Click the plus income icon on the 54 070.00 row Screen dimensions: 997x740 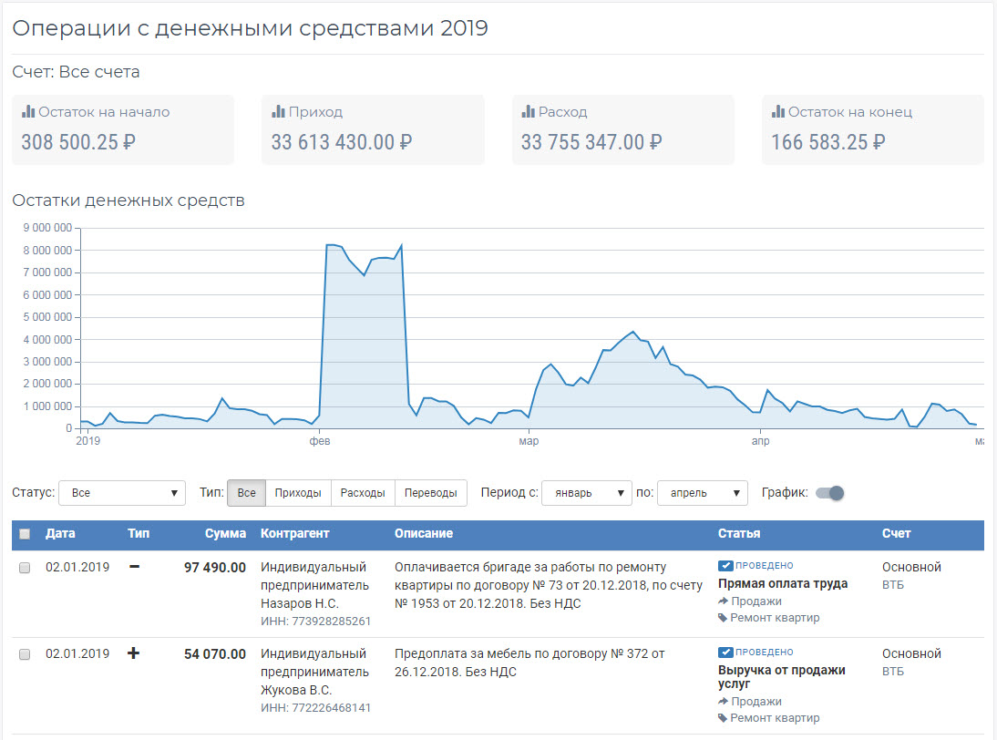[x=134, y=653]
